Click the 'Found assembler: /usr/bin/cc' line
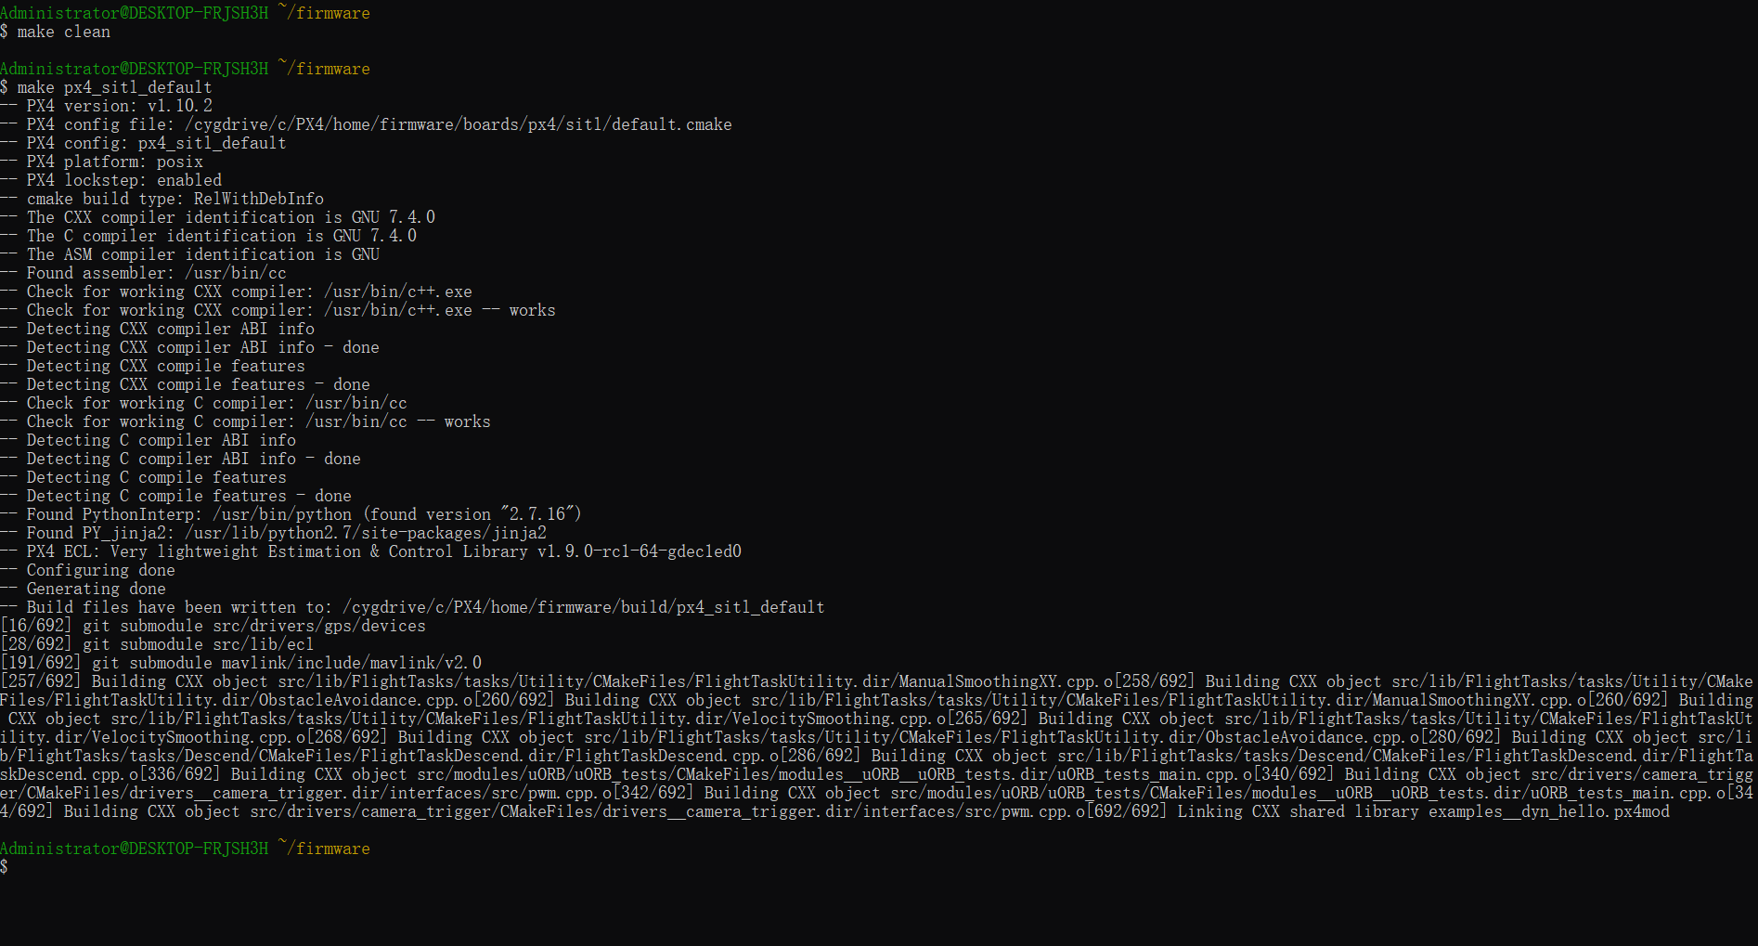 156,273
